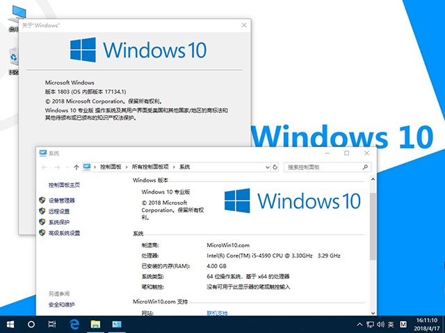Go forward in the System window

(x=57, y=167)
